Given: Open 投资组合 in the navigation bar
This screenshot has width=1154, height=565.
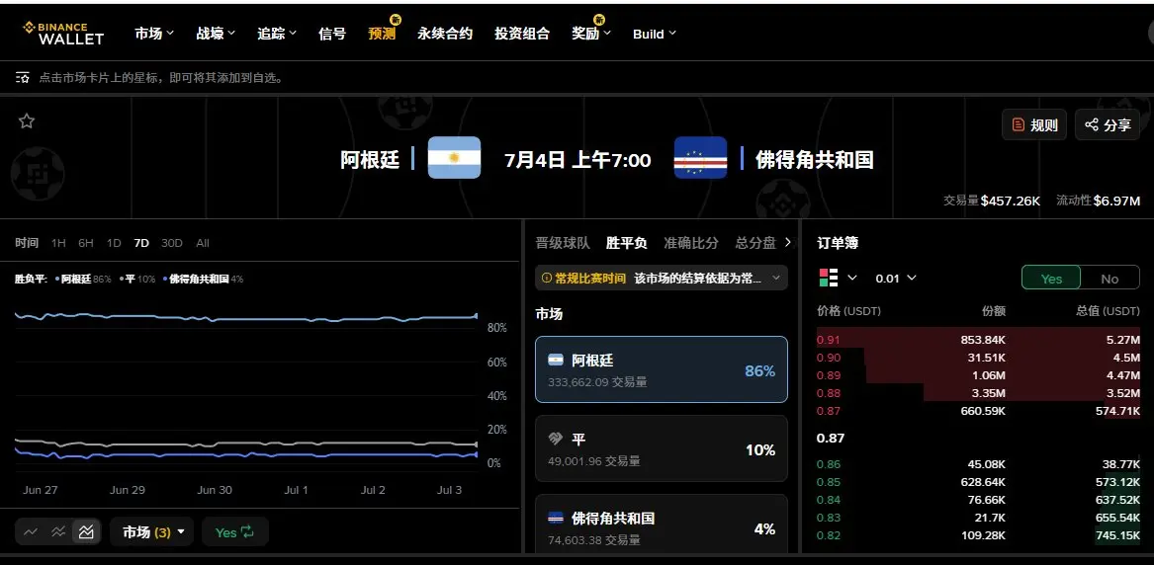Looking at the screenshot, I should [522, 33].
